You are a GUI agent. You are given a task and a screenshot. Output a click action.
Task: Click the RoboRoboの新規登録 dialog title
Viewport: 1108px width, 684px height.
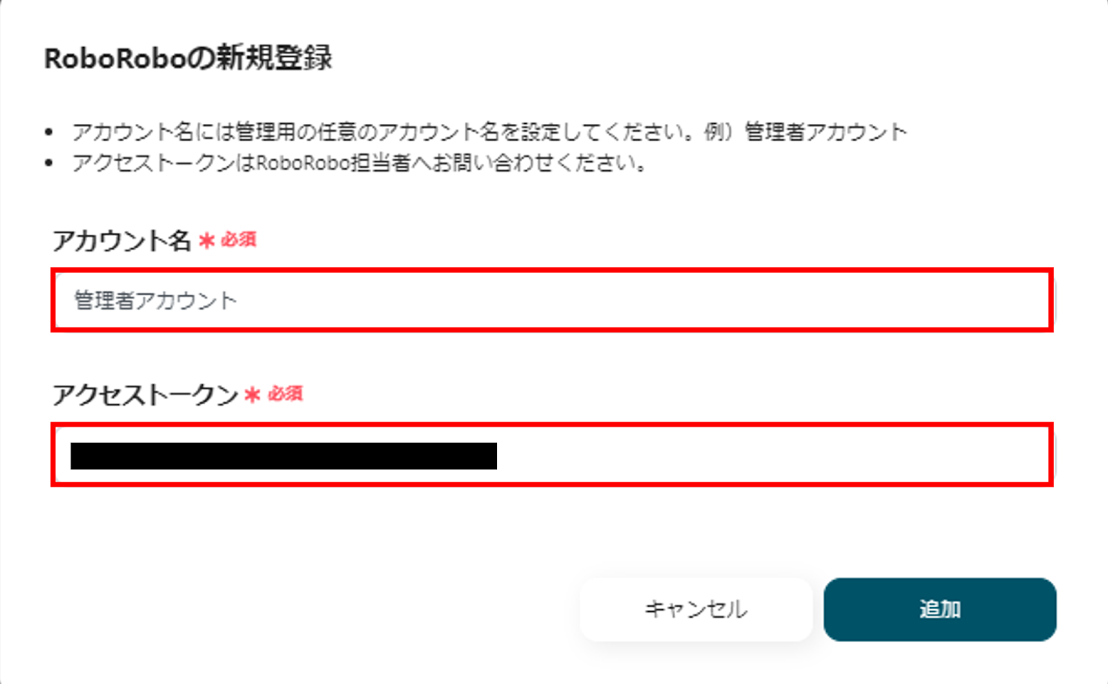click(x=188, y=58)
